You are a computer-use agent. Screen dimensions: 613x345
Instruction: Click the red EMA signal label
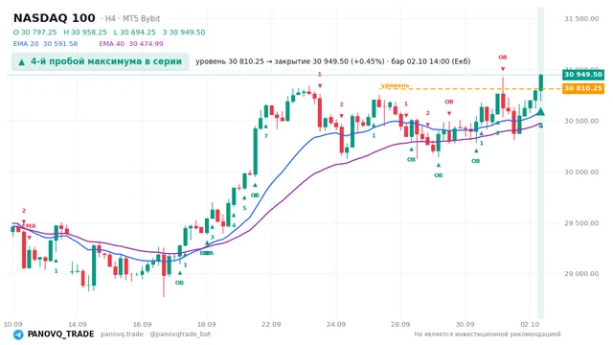(30, 226)
